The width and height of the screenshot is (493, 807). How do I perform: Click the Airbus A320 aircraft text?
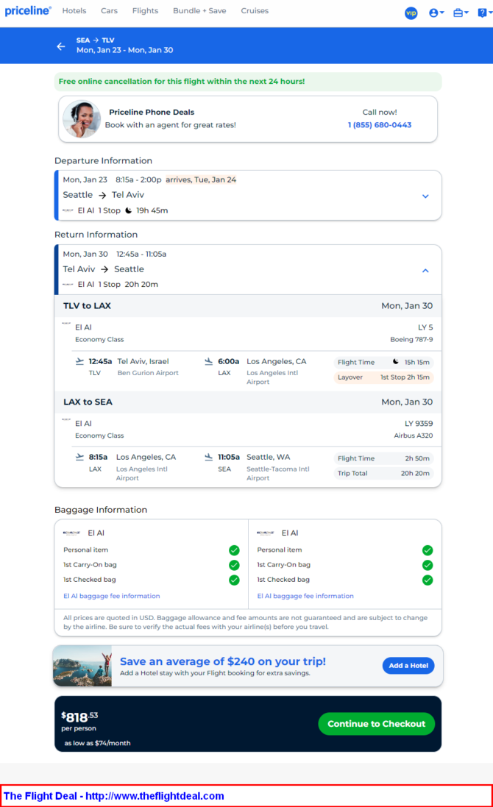pyautogui.click(x=414, y=436)
